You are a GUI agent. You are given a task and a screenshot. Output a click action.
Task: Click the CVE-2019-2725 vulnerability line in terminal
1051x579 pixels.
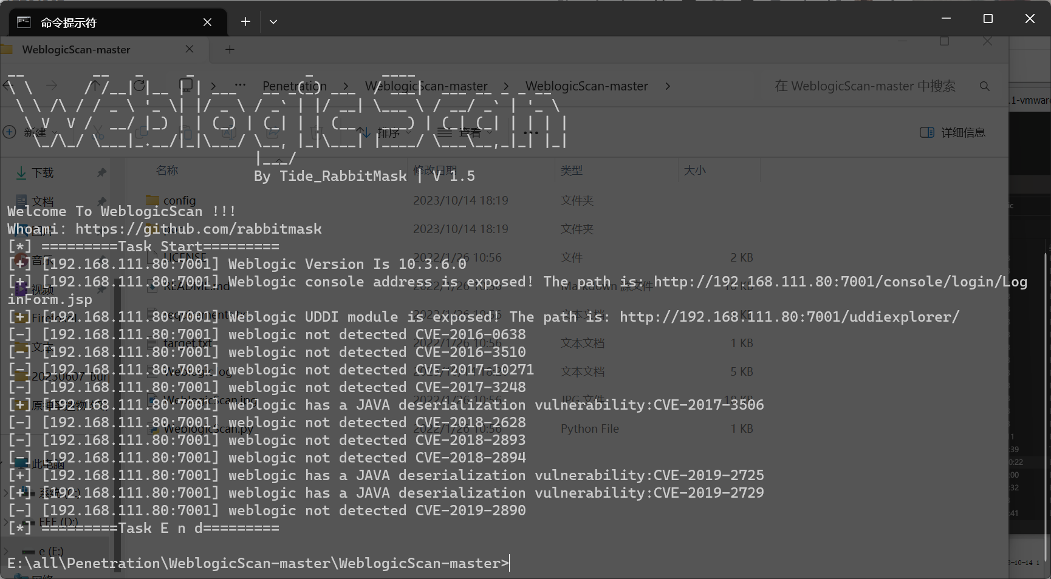coord(386,475)
